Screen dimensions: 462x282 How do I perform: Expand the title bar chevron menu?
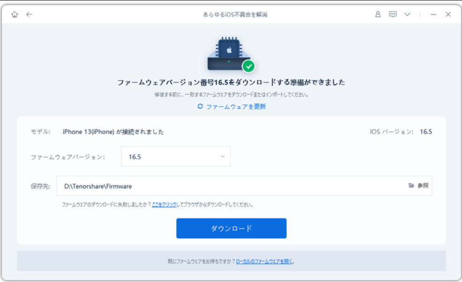pyautogui.click(x=407, y=14)
